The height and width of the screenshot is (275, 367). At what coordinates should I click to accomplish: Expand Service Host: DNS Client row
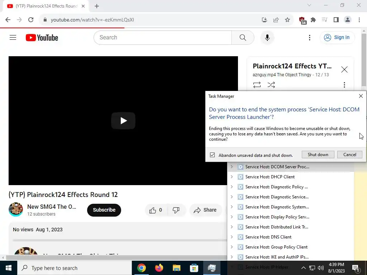(x=232, y=237)
